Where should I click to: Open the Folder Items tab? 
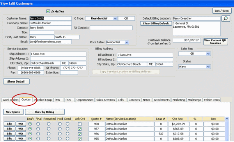click(x=212, y=100)
